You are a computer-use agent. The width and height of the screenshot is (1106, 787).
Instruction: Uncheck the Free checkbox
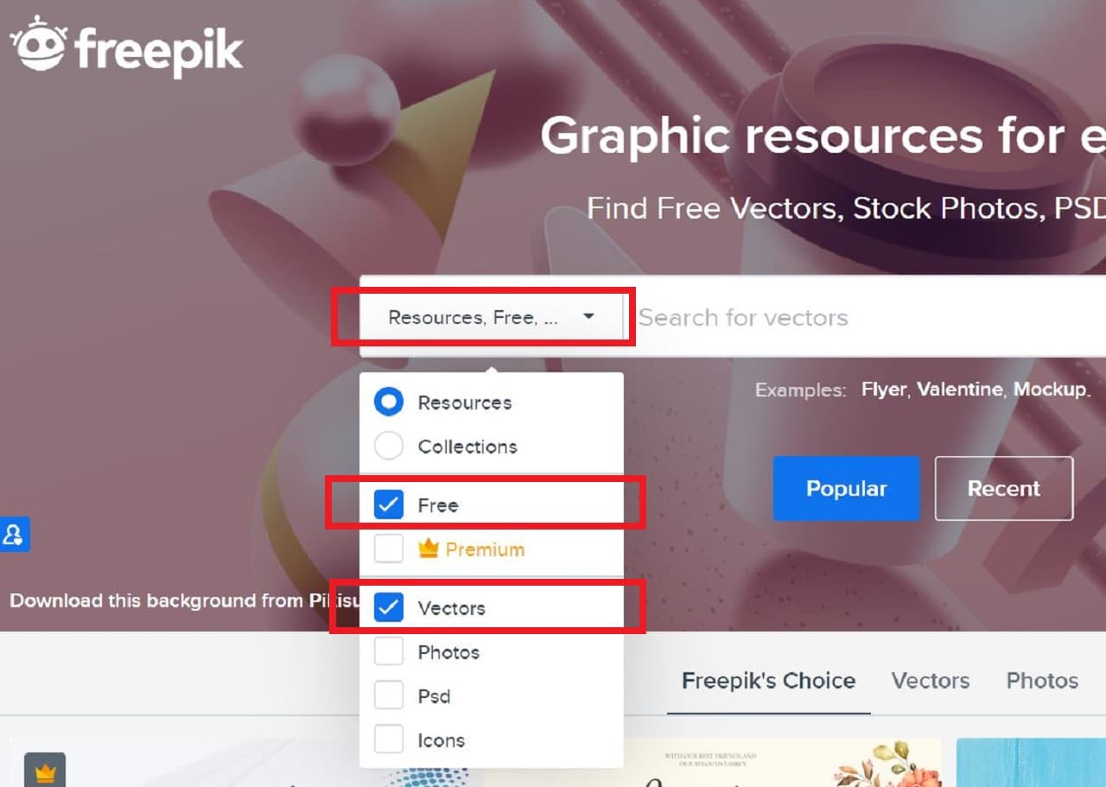tap(389, 505)
